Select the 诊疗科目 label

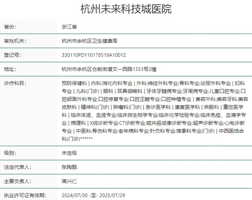[x=15, y=83]
